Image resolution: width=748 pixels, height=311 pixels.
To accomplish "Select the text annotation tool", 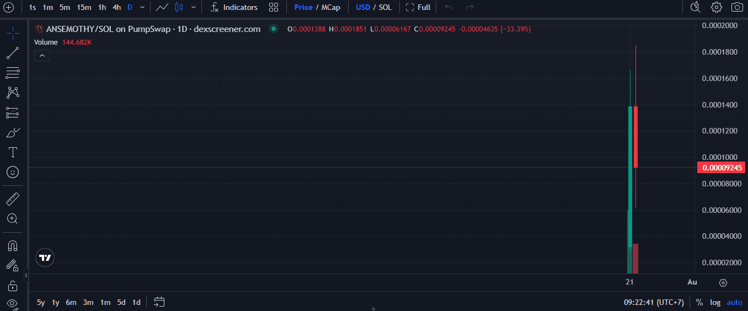I will point(12,152).
